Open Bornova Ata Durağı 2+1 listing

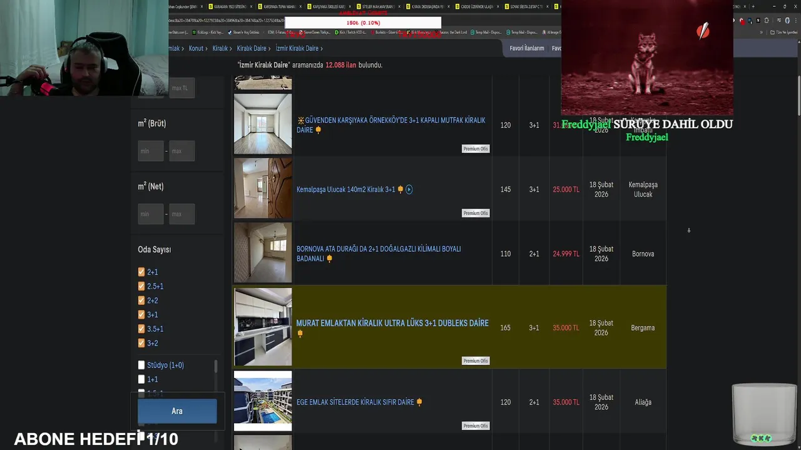[x=379, y=254]
